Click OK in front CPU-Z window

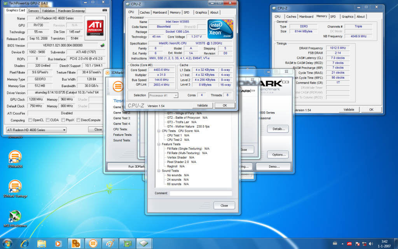[x=225, y=105]
